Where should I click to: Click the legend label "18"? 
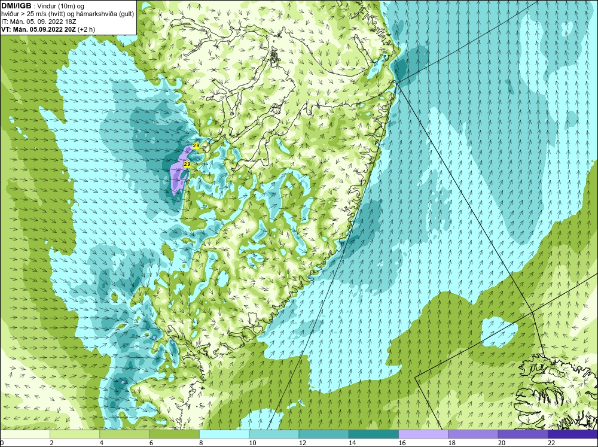click(451, 443)
